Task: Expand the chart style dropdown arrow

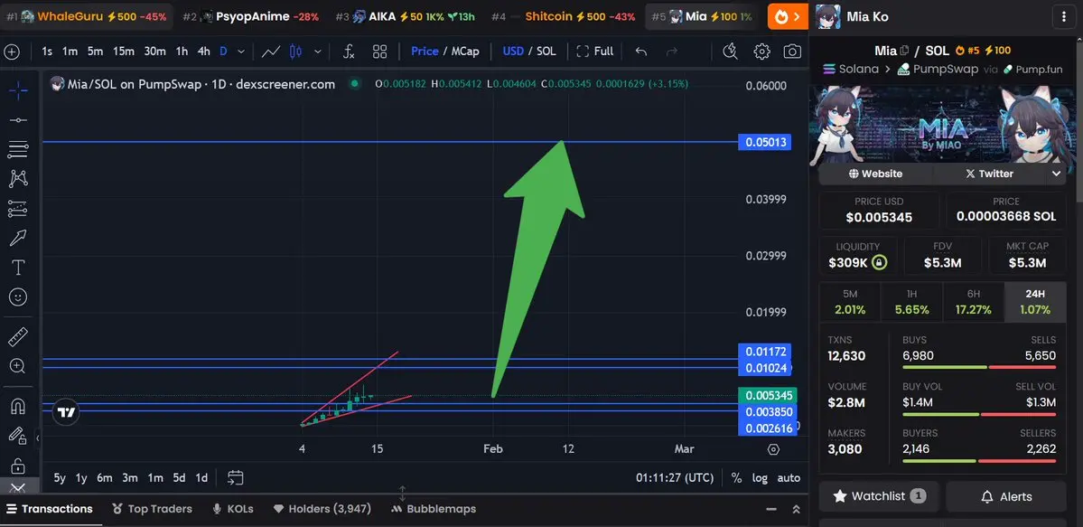Action: click(318, 52)
